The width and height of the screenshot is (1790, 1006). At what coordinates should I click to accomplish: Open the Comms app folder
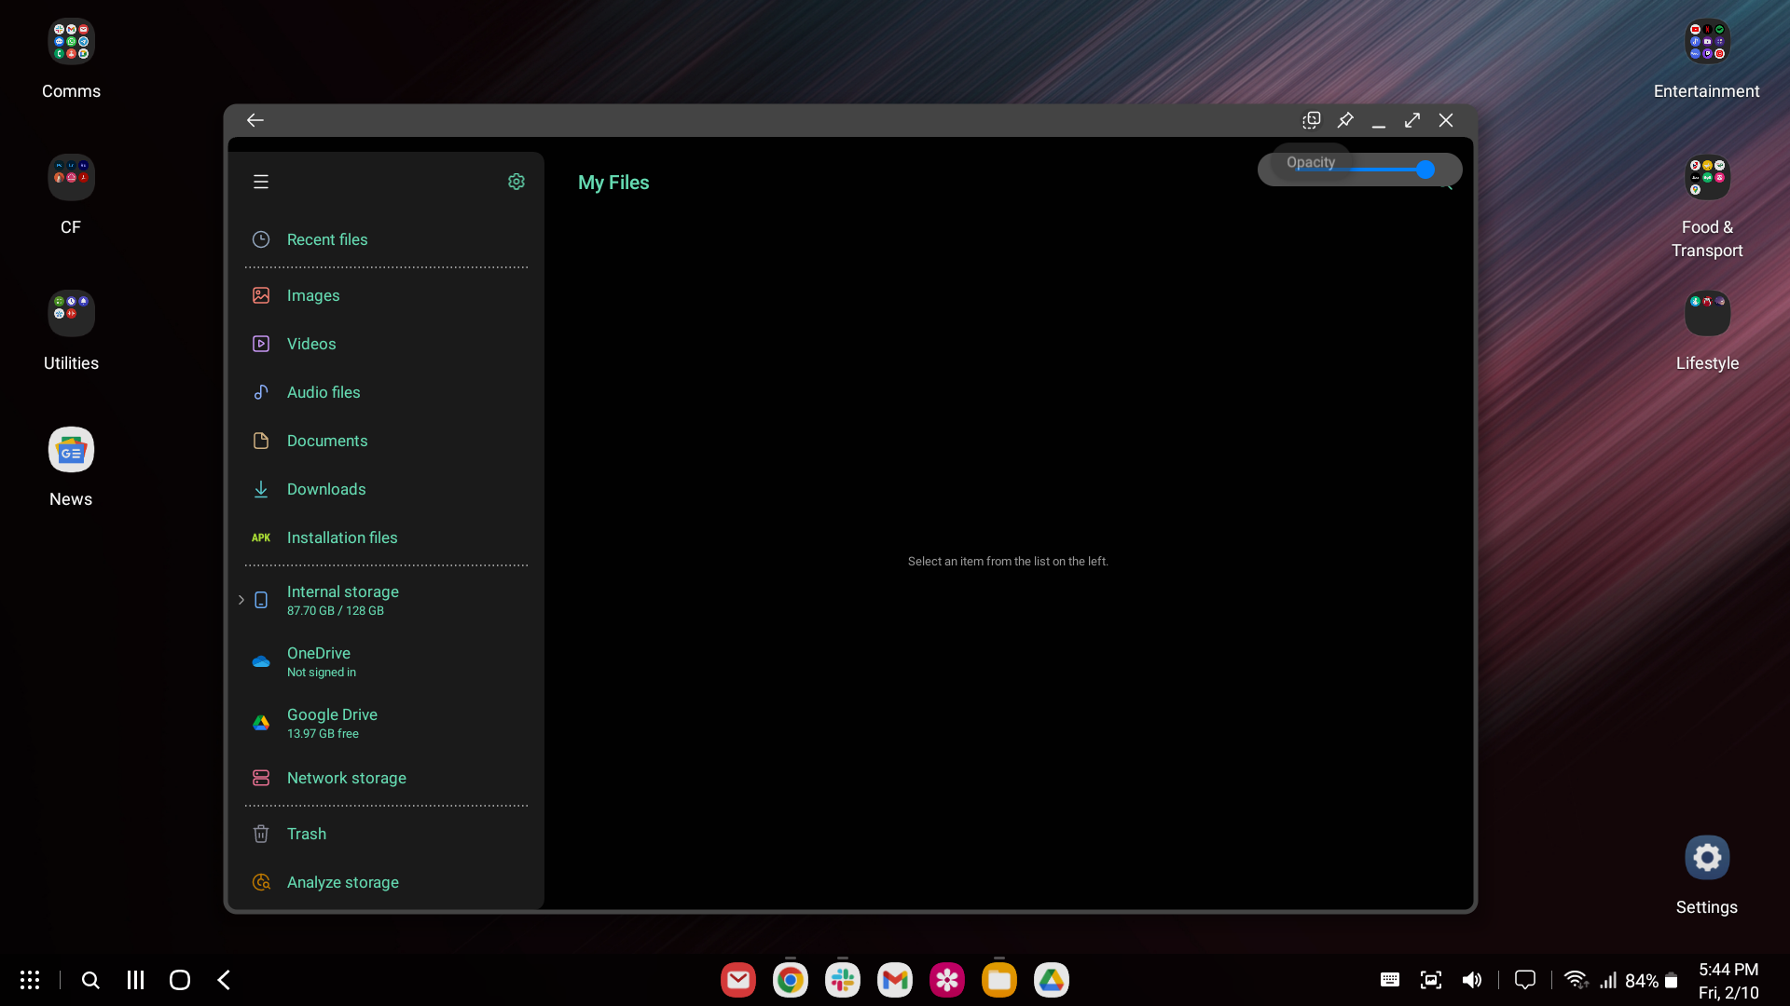(71, 42)
